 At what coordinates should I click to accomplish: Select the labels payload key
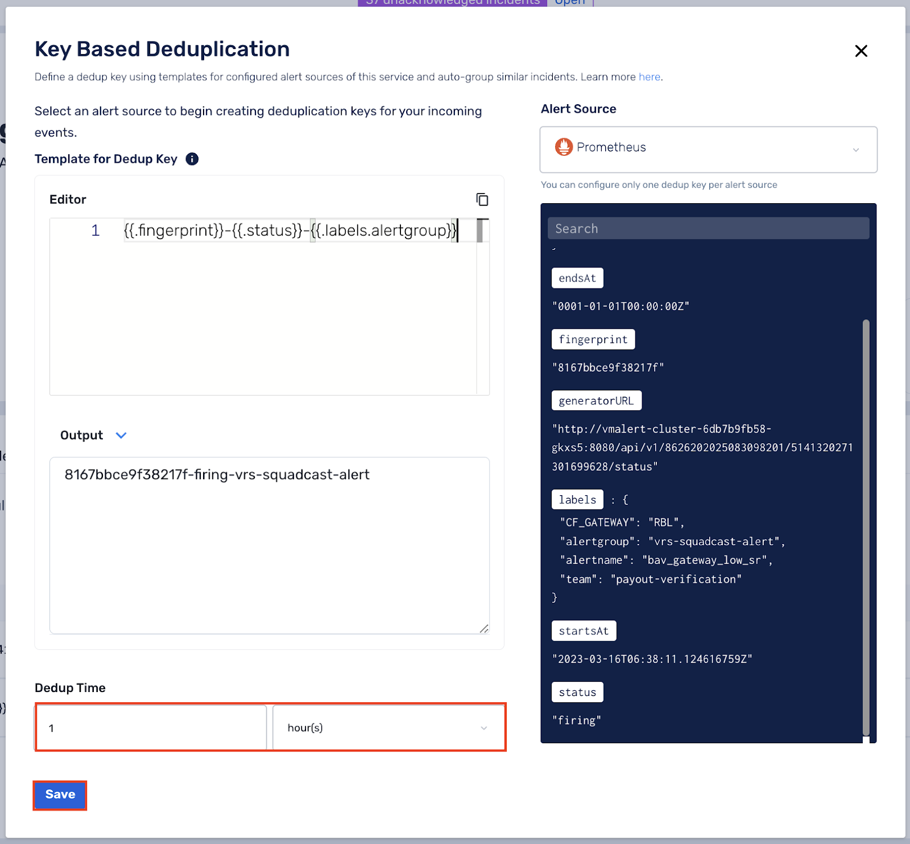tap(577, 499)
